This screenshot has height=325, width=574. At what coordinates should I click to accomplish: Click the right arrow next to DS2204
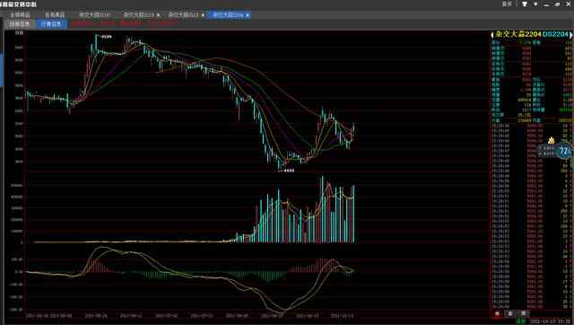[570, 34]
